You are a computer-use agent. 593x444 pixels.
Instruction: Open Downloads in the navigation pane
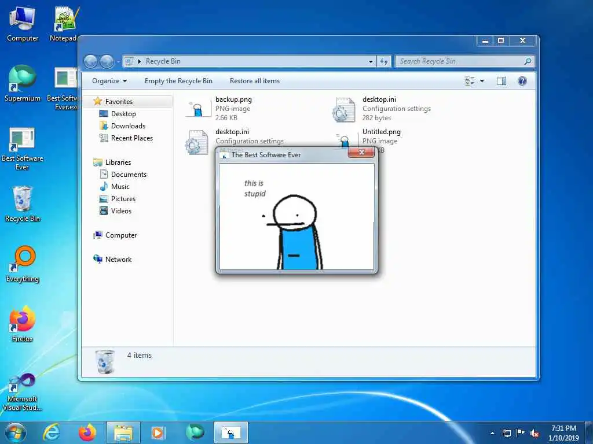(x=128, y=125)
